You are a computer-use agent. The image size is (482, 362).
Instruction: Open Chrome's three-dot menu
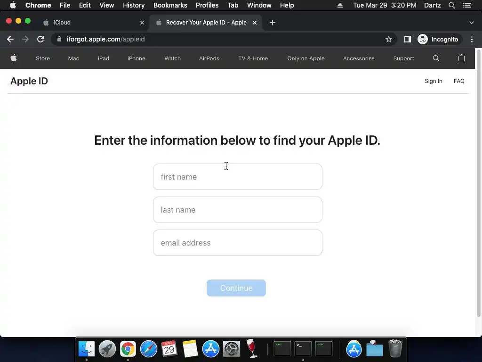pos(472,39)
